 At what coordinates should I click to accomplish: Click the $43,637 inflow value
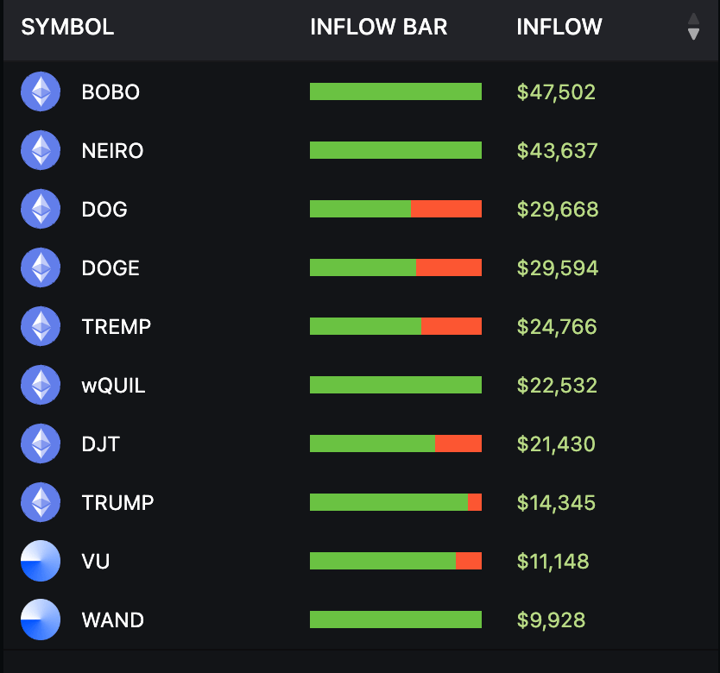click(557, 151)
